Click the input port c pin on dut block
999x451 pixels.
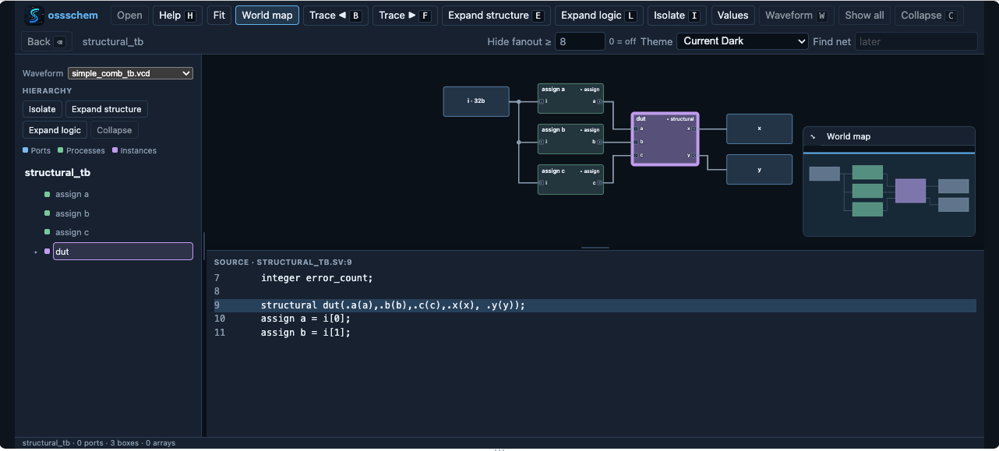tap(637, 155)
